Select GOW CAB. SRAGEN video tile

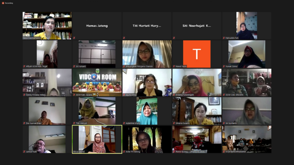[x=247, y=82]
